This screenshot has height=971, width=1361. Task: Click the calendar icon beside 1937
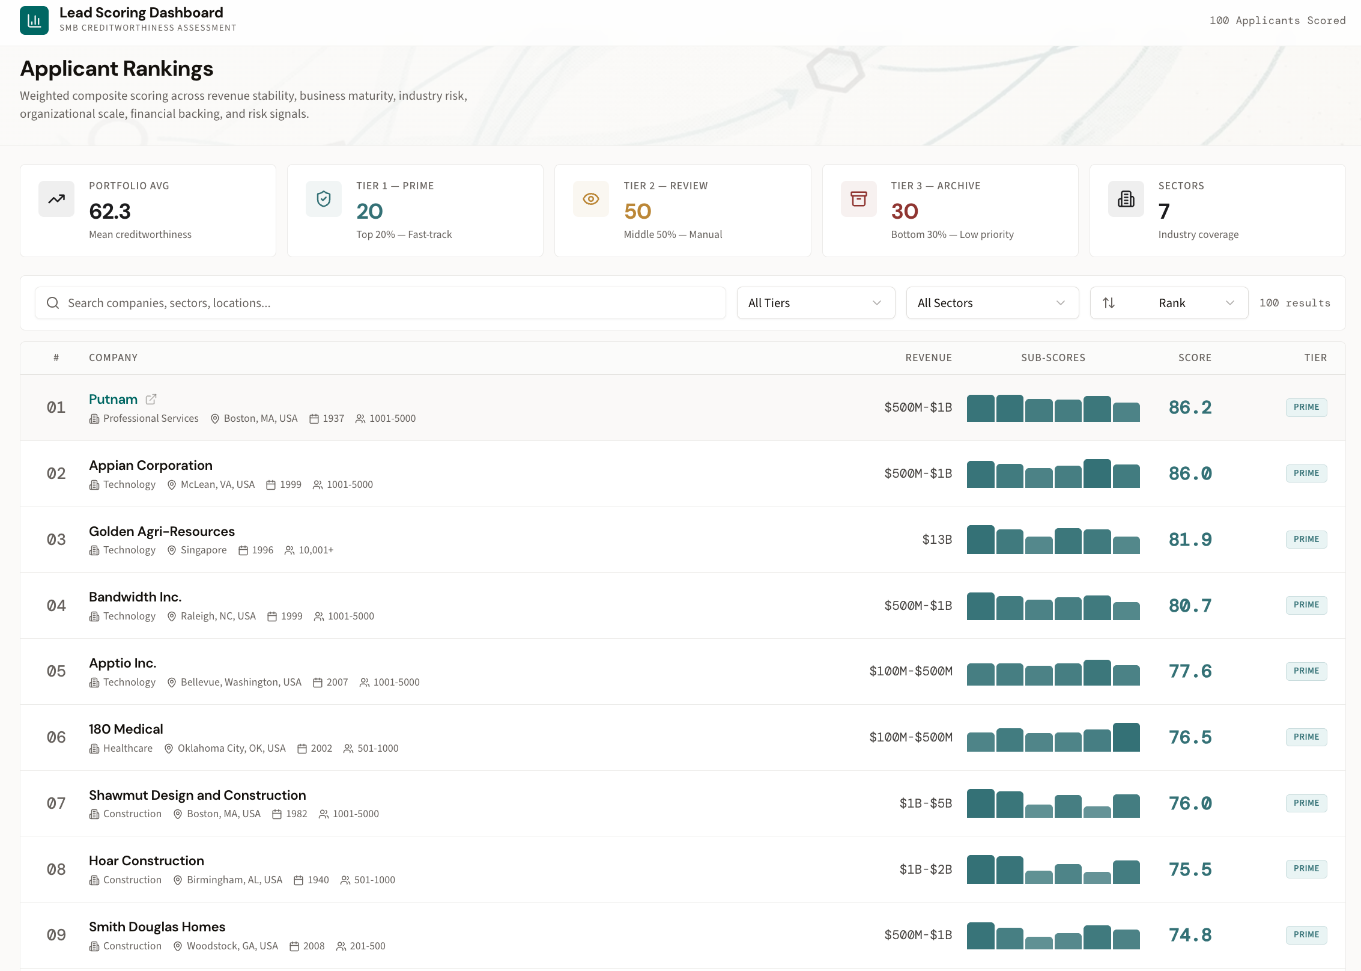314,419
